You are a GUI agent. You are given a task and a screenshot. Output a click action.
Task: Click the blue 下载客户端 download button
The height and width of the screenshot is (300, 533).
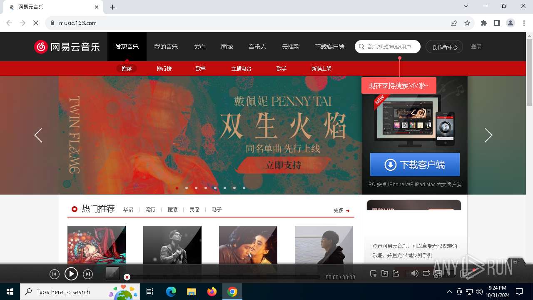pos(415,165)
